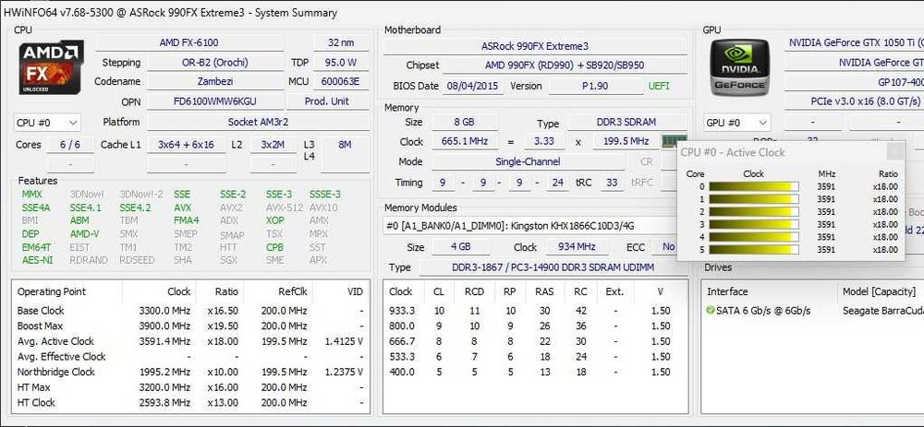Click the FMA4 feature flag
This screenshot has height=427, width=924.
tap(187, 220)
